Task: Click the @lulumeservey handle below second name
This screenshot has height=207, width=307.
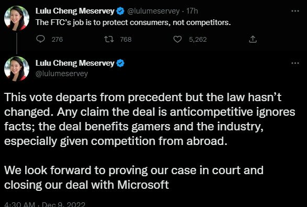Action: [x=62, y=74]
